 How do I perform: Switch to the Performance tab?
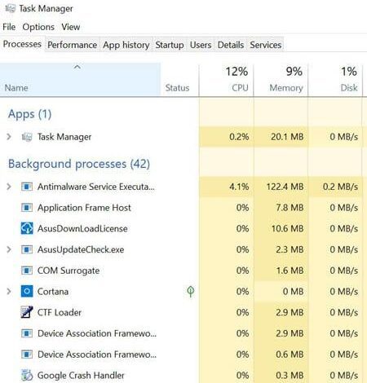(x=72, y=45)
